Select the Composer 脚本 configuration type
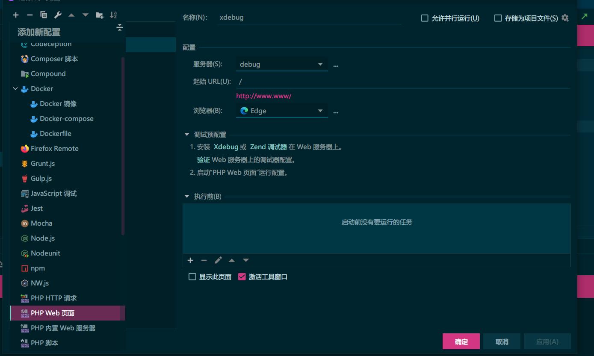Viewport: 594px width, 356px height. coord(68,59)
